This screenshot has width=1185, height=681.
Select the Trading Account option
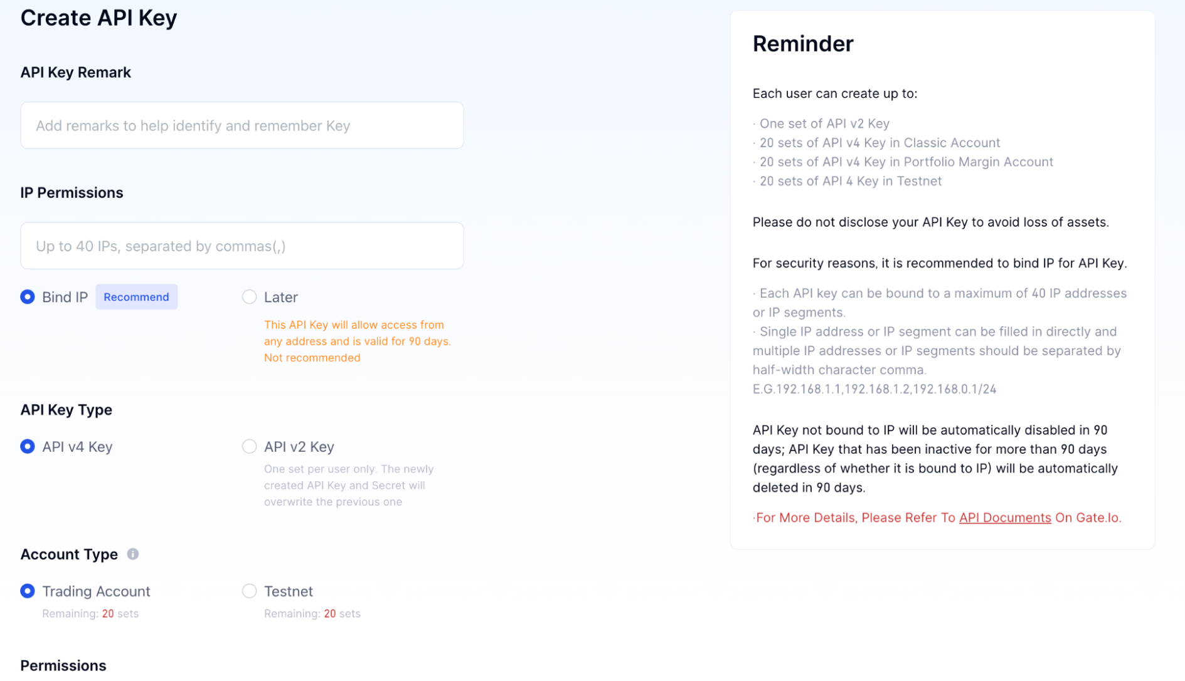[x=27, y=591]
